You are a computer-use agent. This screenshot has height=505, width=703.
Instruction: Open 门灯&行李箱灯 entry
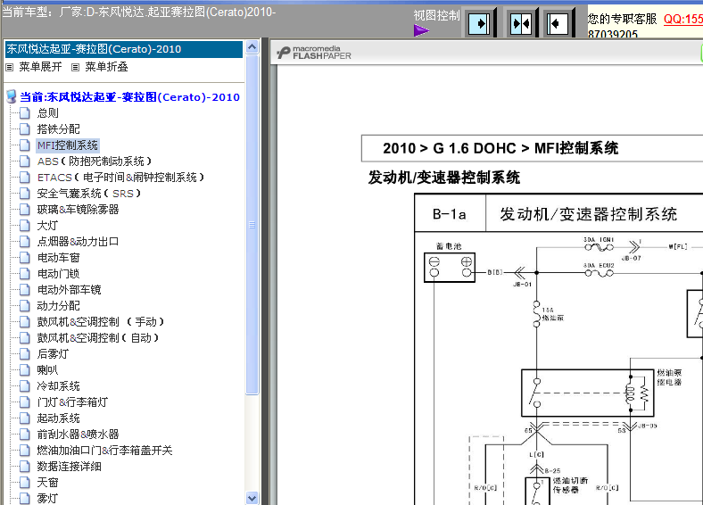tap(72, 402)
